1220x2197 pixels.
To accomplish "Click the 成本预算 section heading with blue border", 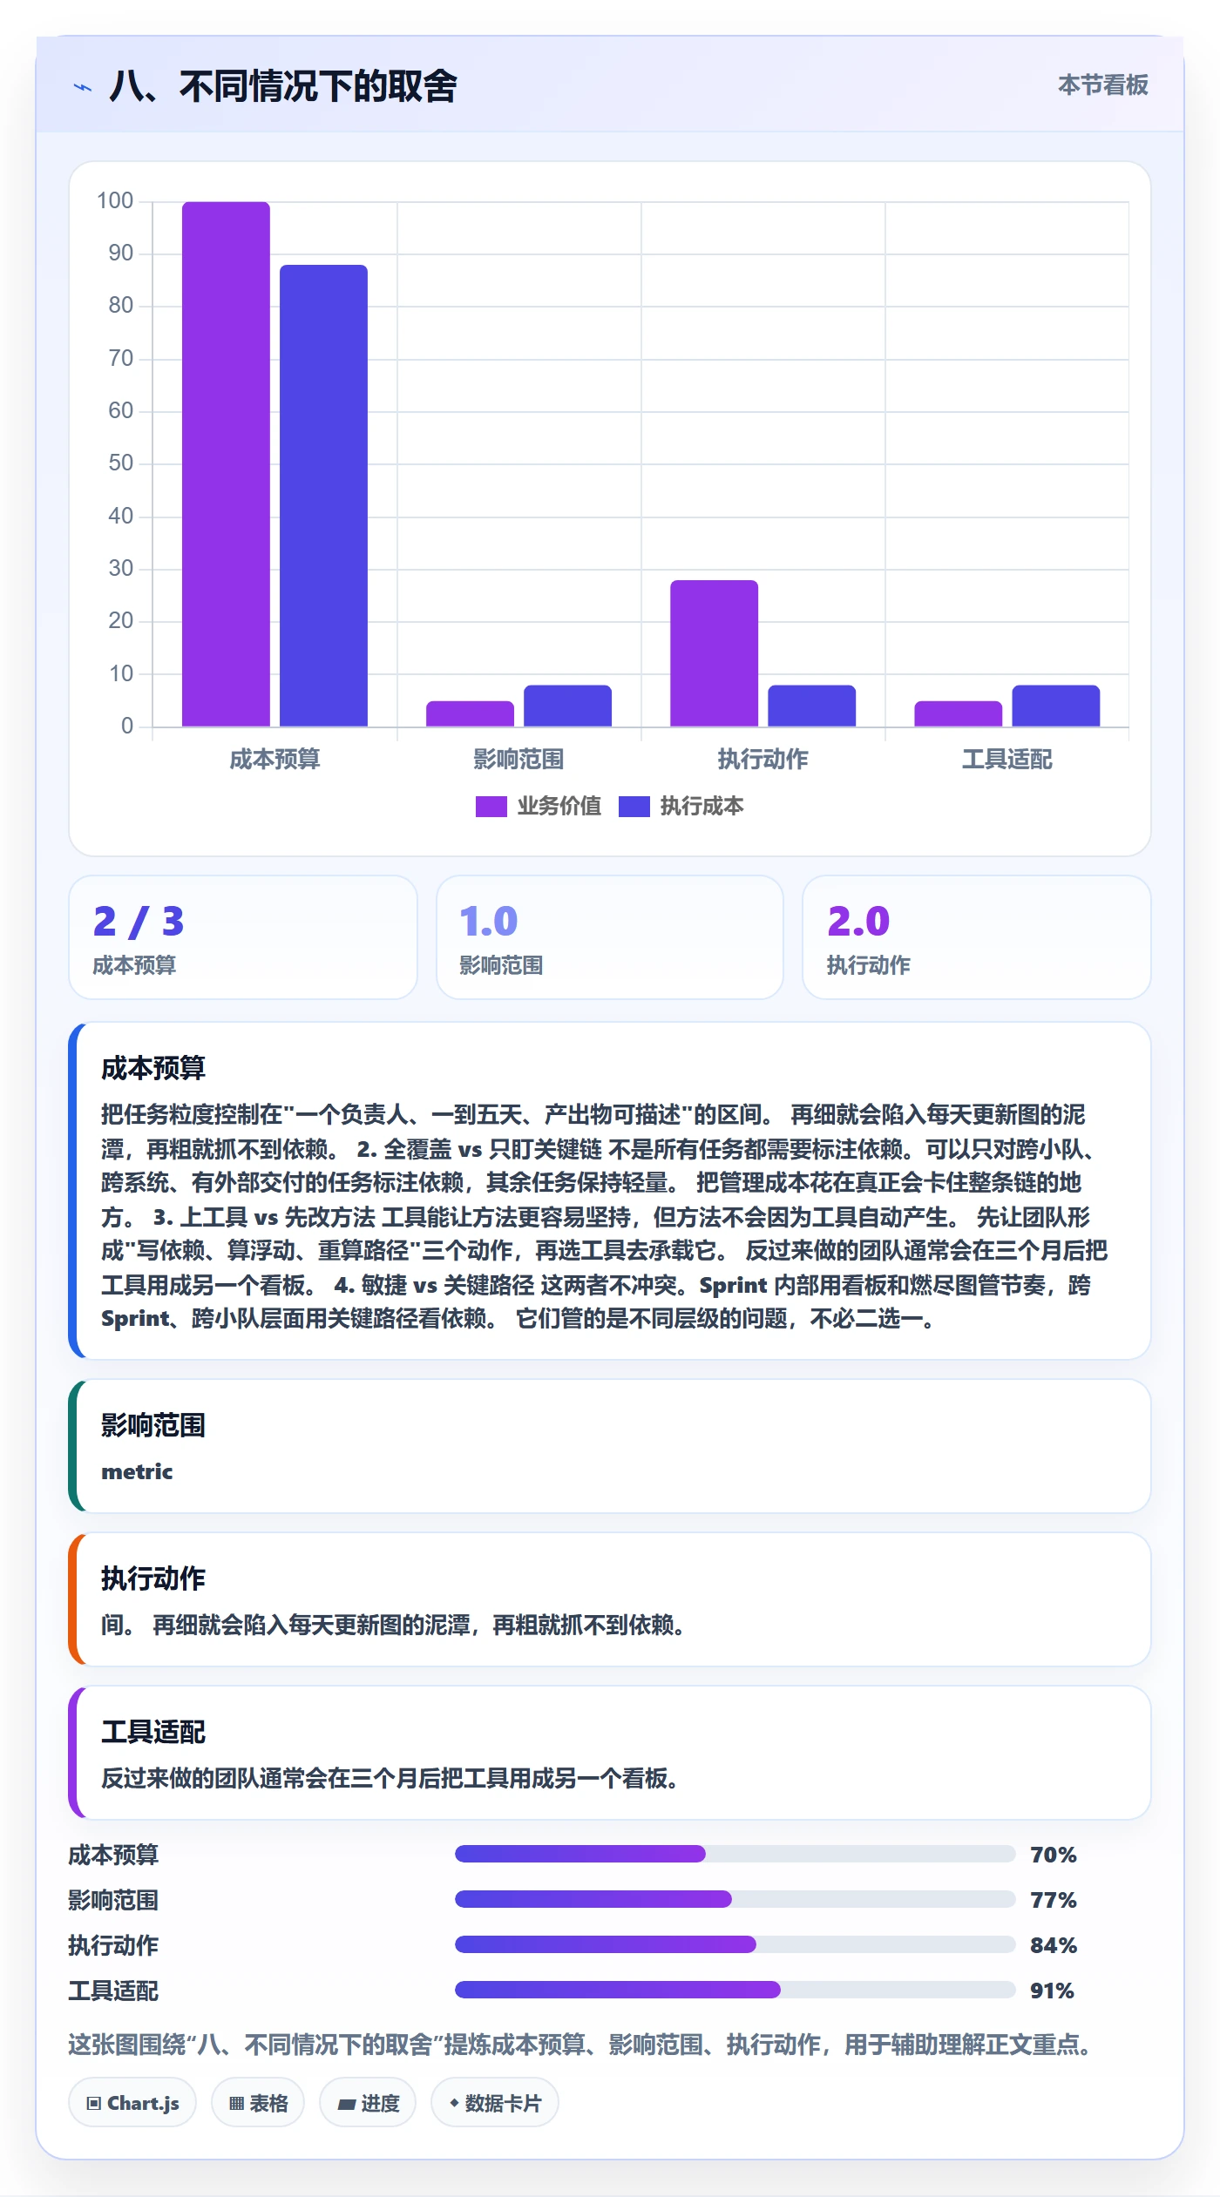I will (x=153, y=1068).
